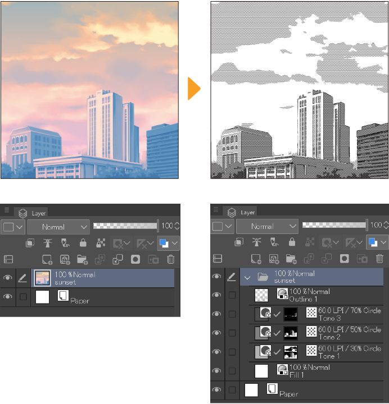Select the Tone 1 layer name
The width and height of the screenshot is (389, 404).
click(x=329, y=356)
